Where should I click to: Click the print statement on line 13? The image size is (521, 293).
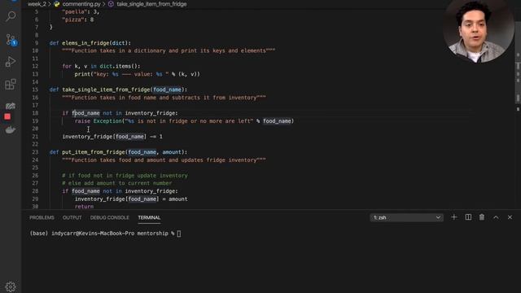point(138,74)
